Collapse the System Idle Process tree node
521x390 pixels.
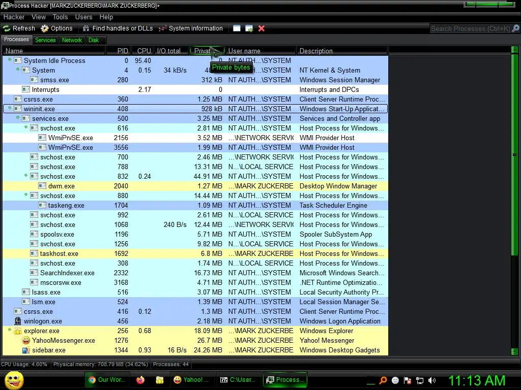[x=10, y=60]
